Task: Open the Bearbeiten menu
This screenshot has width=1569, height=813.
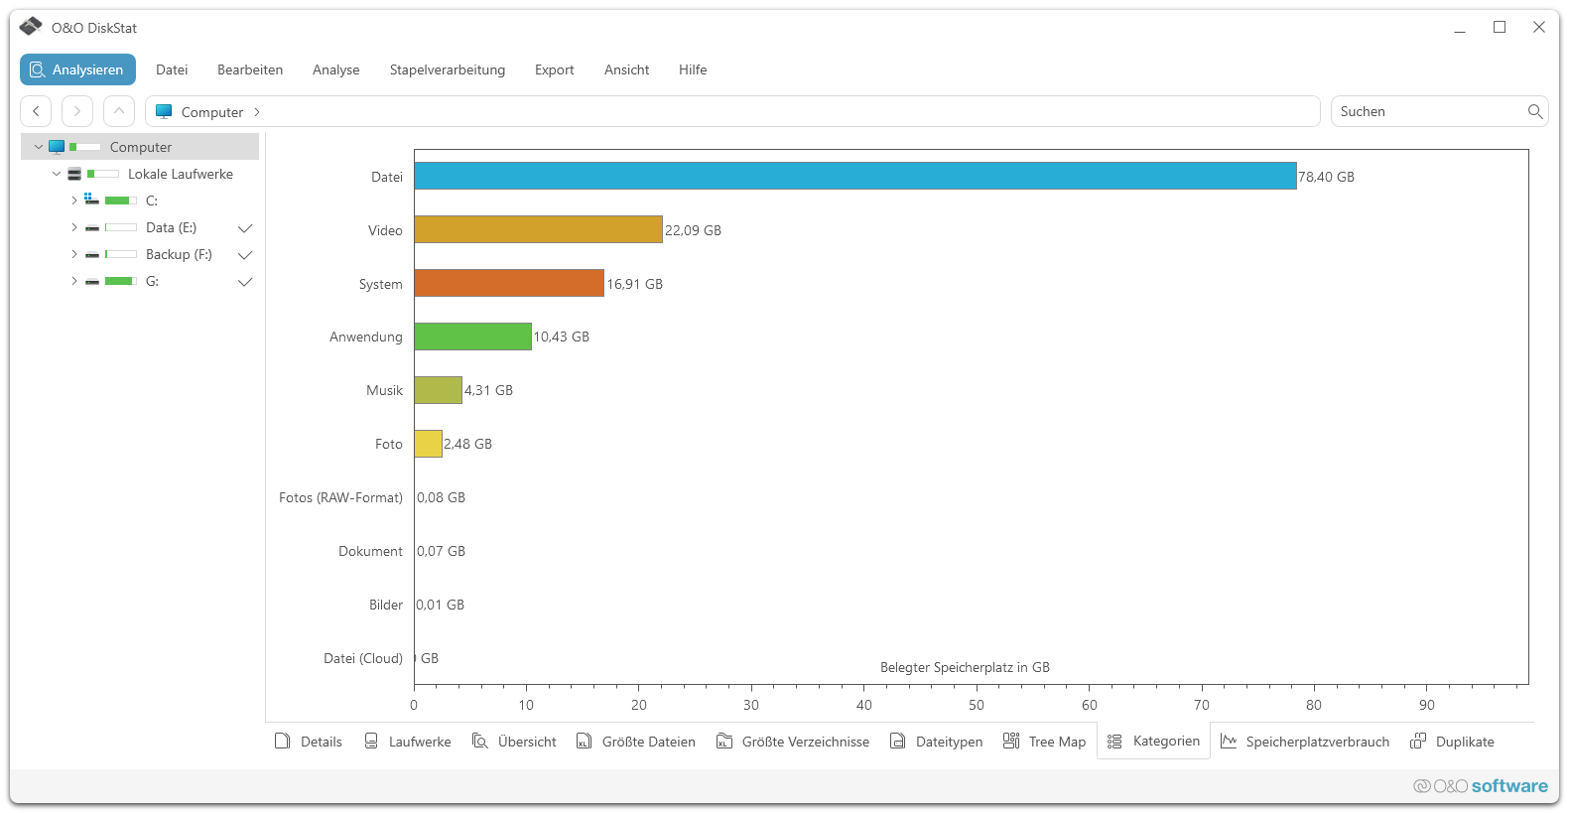Action: (x=250, y=69)
